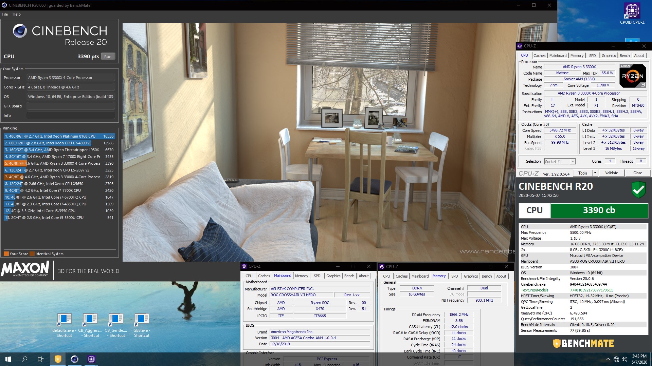
Task: Switch to SPD tab in top CPU-Z
Action: pos(593,56)
